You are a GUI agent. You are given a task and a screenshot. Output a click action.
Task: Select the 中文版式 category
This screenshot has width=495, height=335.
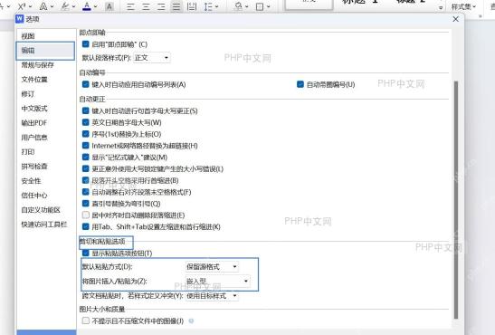coord(34,109)
